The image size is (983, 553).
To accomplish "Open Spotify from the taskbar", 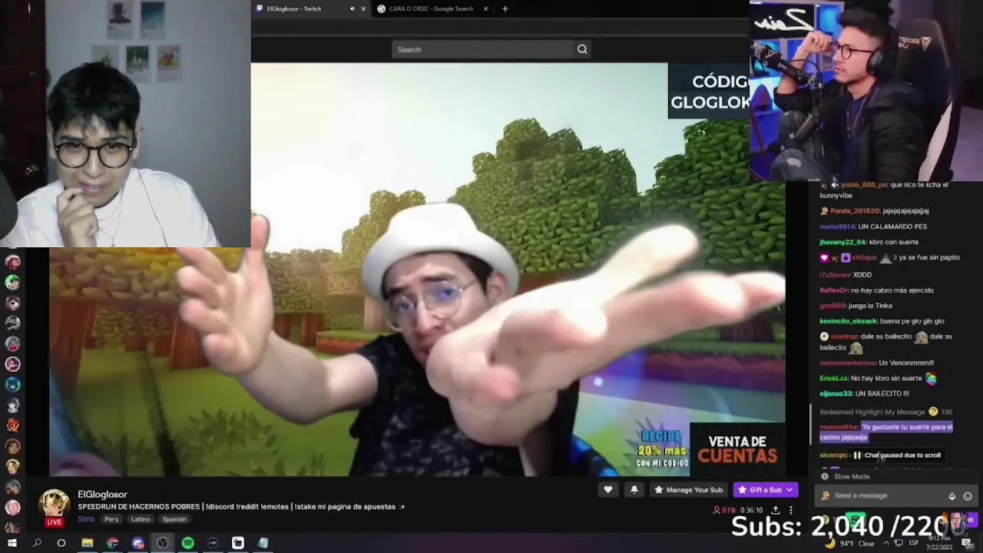I will pyautogui.click(x=188, y=543).
